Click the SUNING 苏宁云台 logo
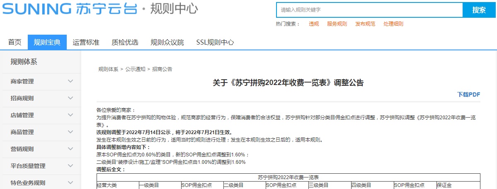Viewport: 497px width, 189px height. pos(70,9)
